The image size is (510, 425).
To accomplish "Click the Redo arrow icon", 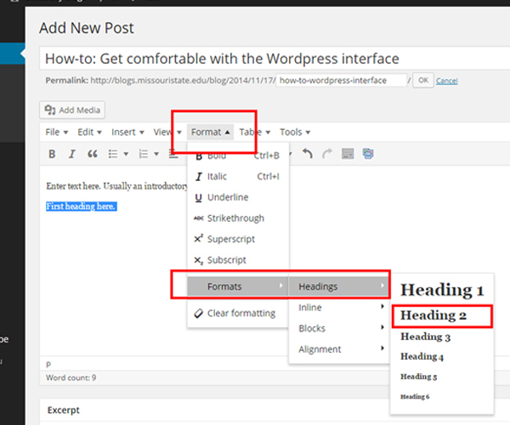I will click(327, 154).
